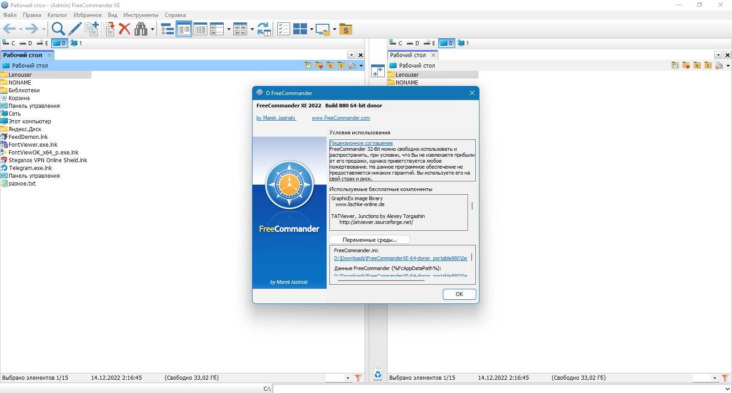Select the details view mode icon
This screenshot has width=732, height=393.
tap(200, 29)
